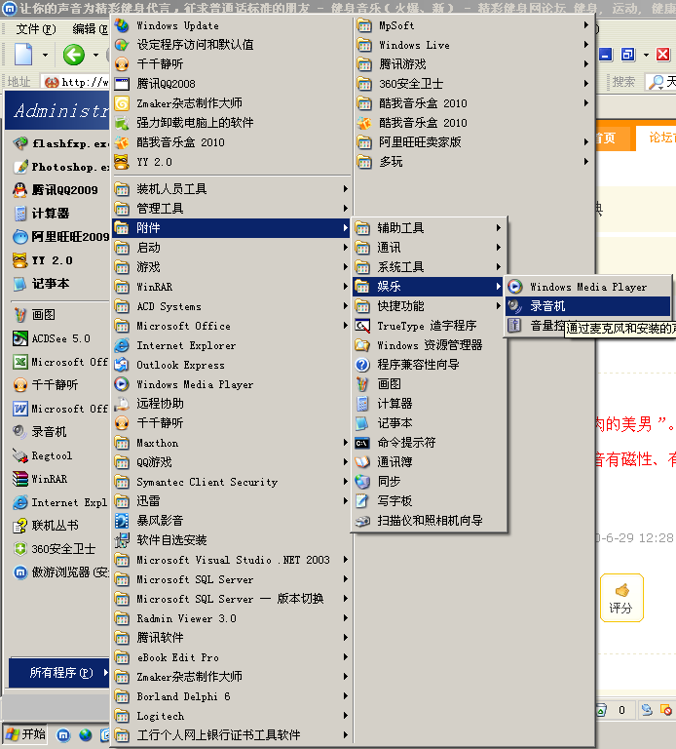Click the 强力卸载电脑上的软件 icon
This screenshot has height=749, width=676.
122,123
